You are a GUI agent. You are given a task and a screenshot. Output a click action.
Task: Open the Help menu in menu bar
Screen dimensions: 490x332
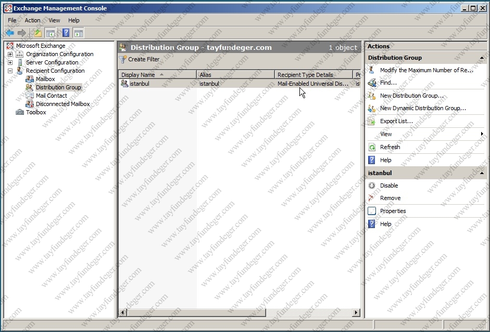(74, 20)
